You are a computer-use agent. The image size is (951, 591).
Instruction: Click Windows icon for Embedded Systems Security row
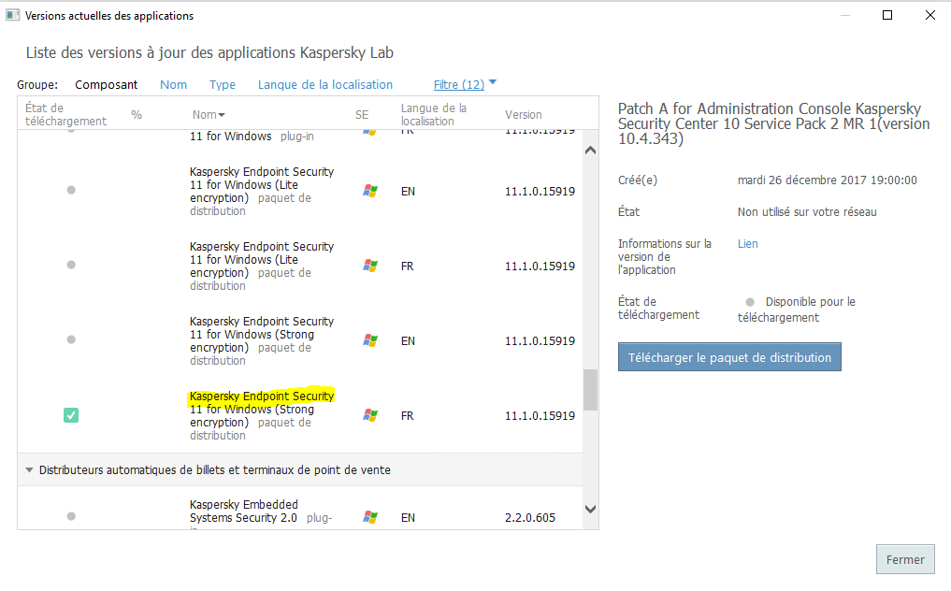pos(370,517)
